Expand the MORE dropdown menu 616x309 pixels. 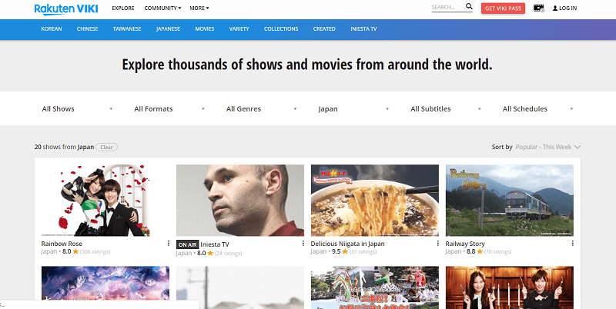[199, 8]
